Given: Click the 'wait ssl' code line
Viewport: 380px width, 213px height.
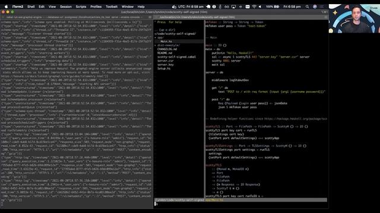Looking at the screenshot, I should 218,64.
